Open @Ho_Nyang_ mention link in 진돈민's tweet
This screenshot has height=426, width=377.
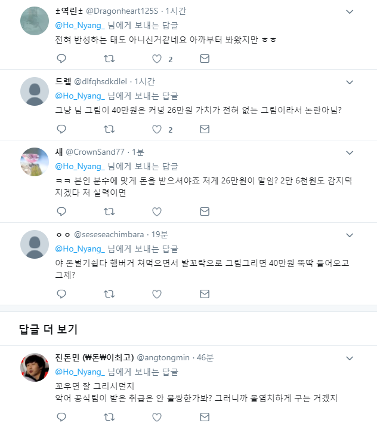point(80,372)
